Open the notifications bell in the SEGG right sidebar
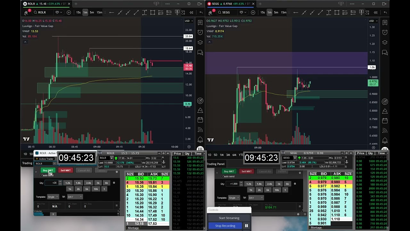Viewport: 410px width, 231px height. (x=385, y=140)
